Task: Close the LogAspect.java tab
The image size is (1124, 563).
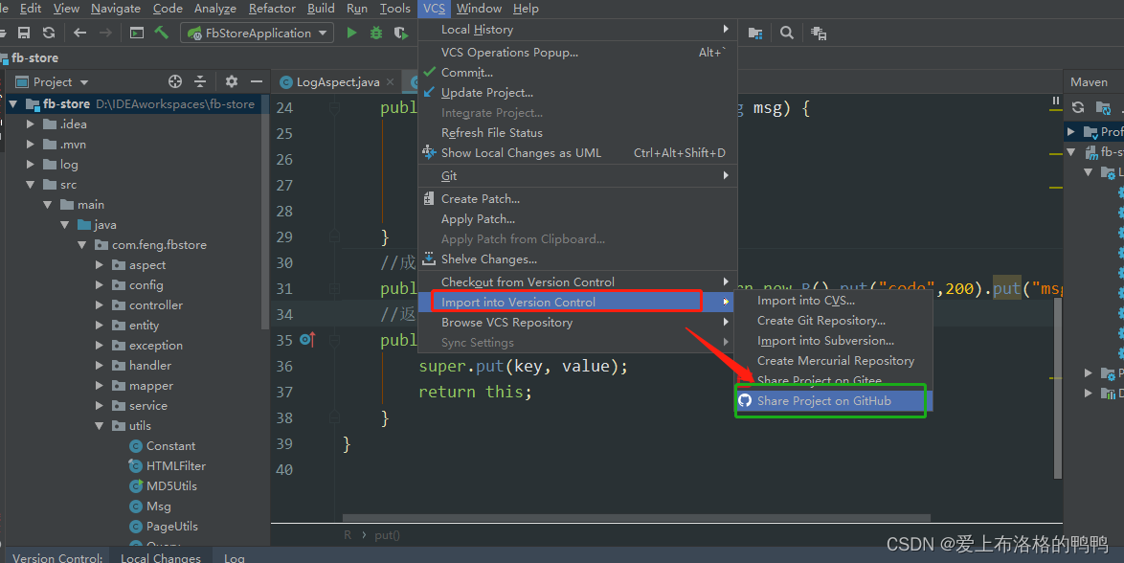Action: click(390, 81)
